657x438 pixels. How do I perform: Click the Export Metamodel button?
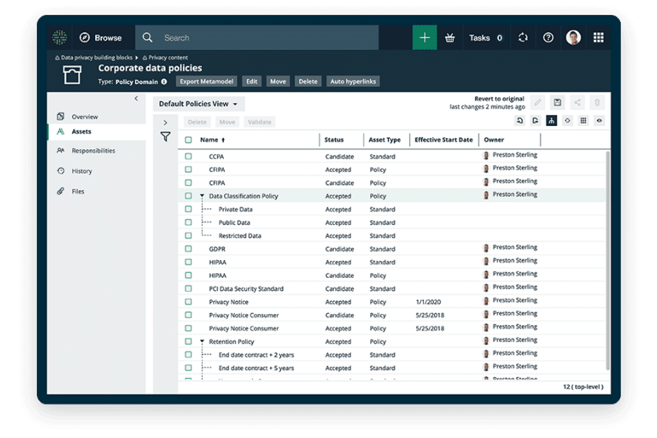point(207,81)
